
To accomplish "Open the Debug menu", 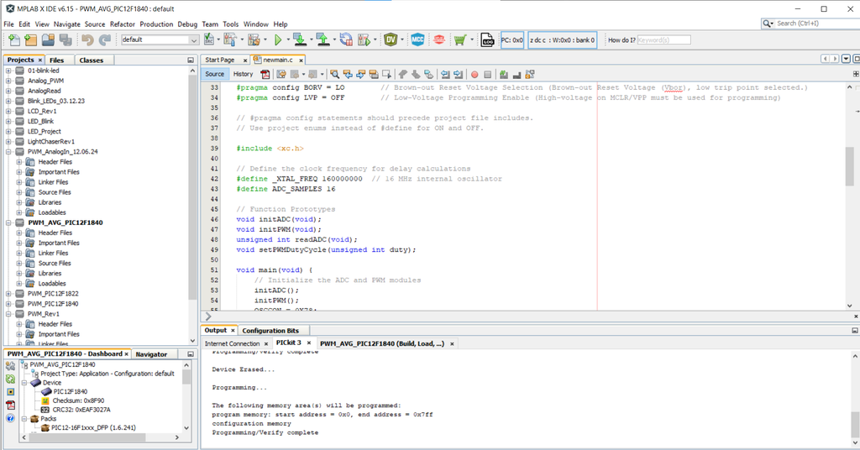I will (187, 24).
